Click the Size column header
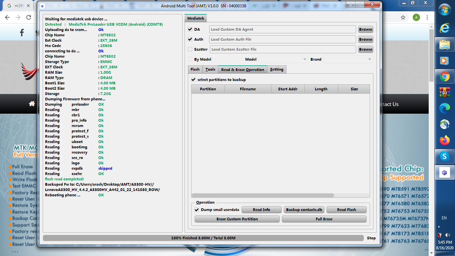 point(354,89)
